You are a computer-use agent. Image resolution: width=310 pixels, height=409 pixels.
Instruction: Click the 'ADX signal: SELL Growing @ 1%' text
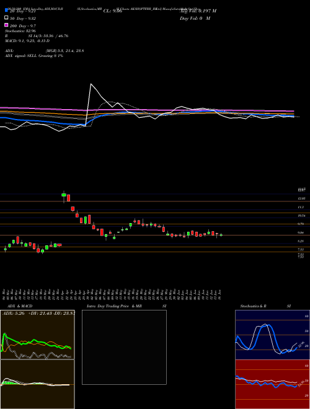click(34, 56)
